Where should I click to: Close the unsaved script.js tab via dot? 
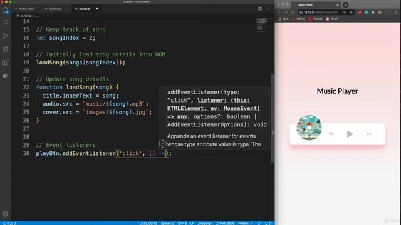click(x=97, y=8)
